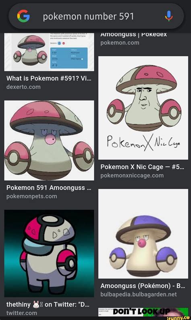Open the Among Us Amoonguss crewmate image

[x=49, y=254]
